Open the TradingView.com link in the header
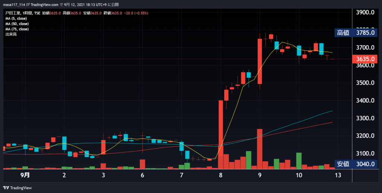 click(45, 4)
